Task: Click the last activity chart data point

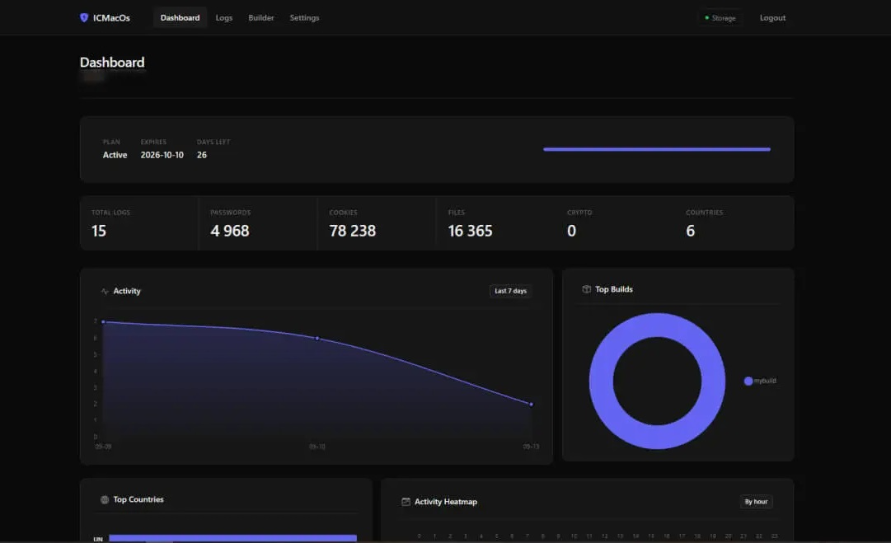Action: pyautogui.click(x=532, y=405)
